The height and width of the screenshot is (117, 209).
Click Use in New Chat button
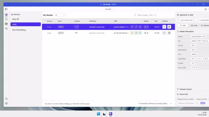[x=185, y=20]
